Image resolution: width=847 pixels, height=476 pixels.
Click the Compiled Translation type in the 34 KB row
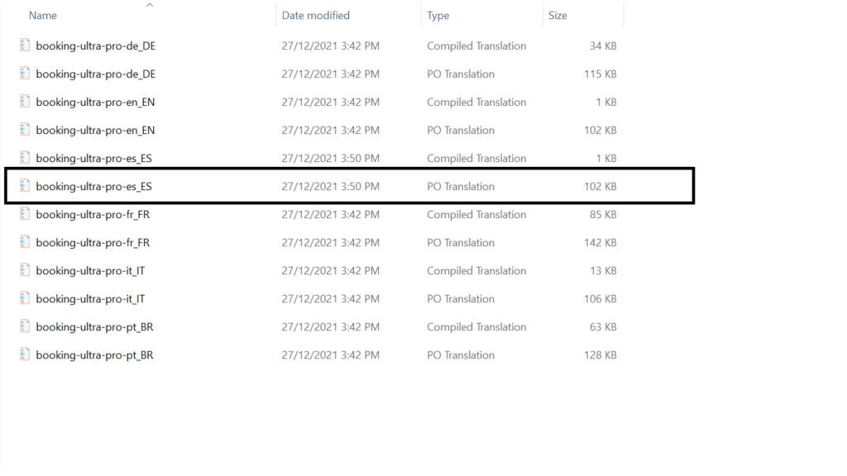click(476, 46)
